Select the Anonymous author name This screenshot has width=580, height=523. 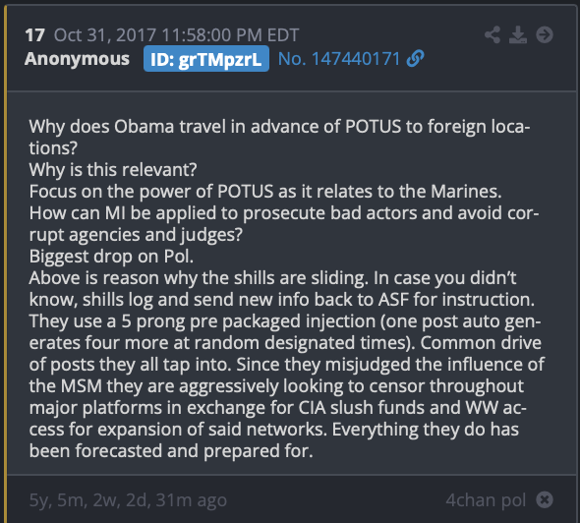pos(77,59)
